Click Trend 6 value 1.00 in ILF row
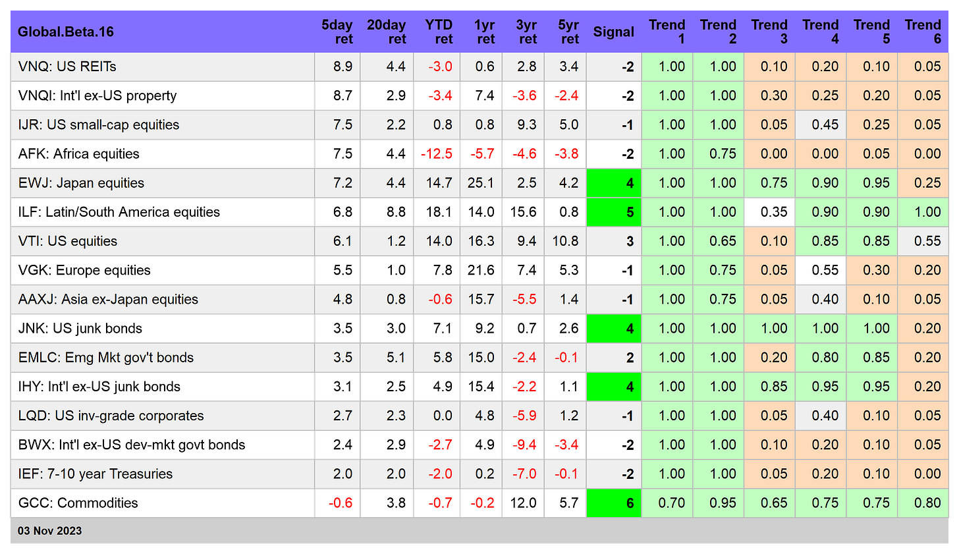This screenshot has height=554, width=959. tap(927, 212)
